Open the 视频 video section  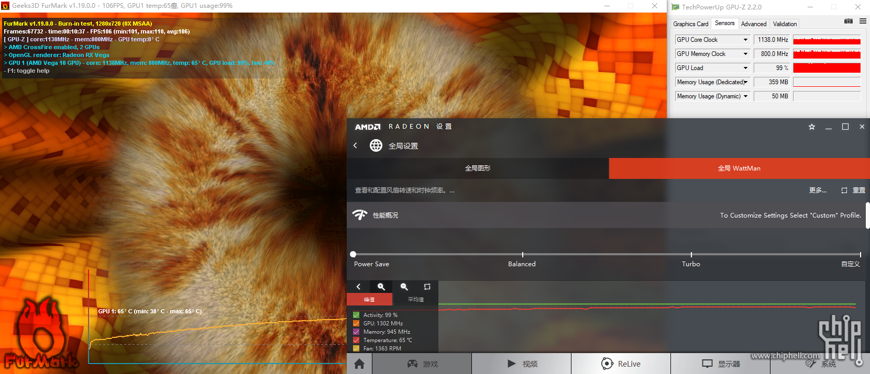(522, 364)
